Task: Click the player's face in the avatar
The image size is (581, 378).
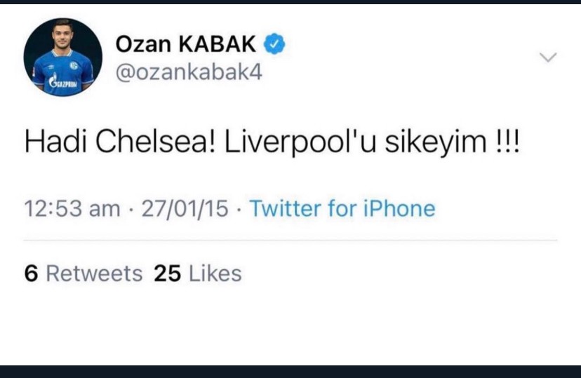Action: tap(63, 39)
